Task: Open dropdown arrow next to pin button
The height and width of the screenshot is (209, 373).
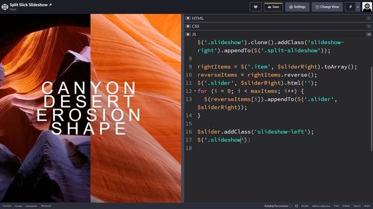Action: pyautogui.click(x=357, y=7)
